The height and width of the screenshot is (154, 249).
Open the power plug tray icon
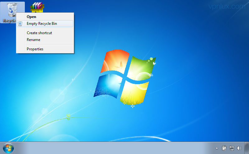point(224,148)
